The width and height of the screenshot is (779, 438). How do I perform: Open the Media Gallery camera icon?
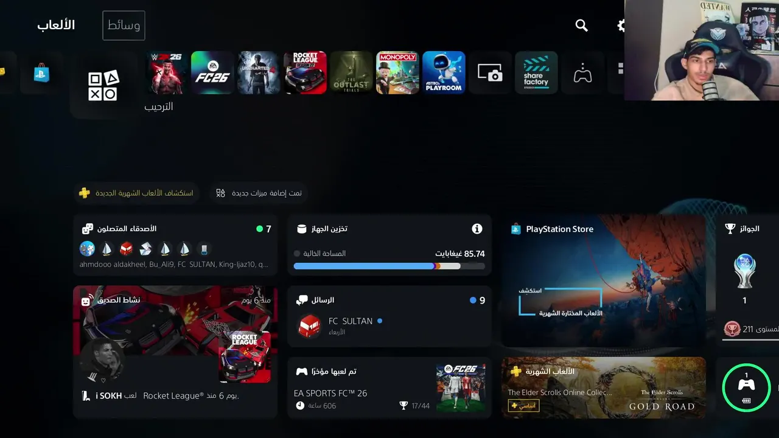[x=490, y=72]
